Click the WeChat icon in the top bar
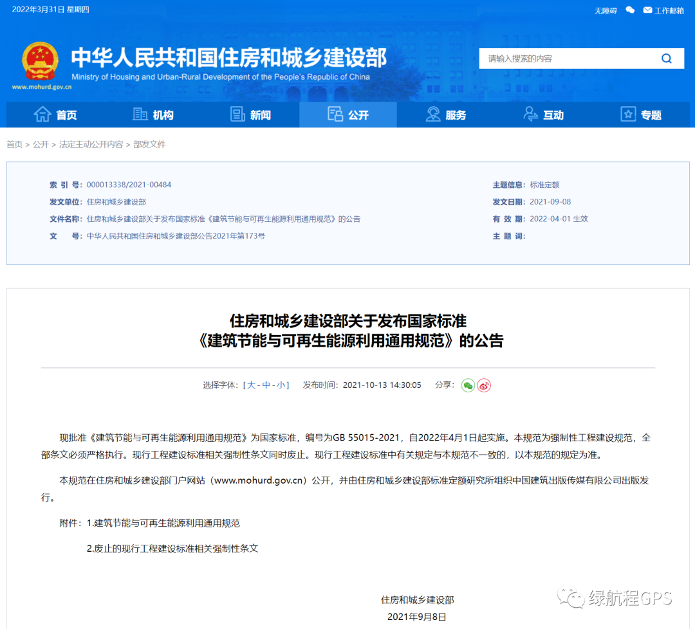695x629 pixels. click(x=629, y=10)
